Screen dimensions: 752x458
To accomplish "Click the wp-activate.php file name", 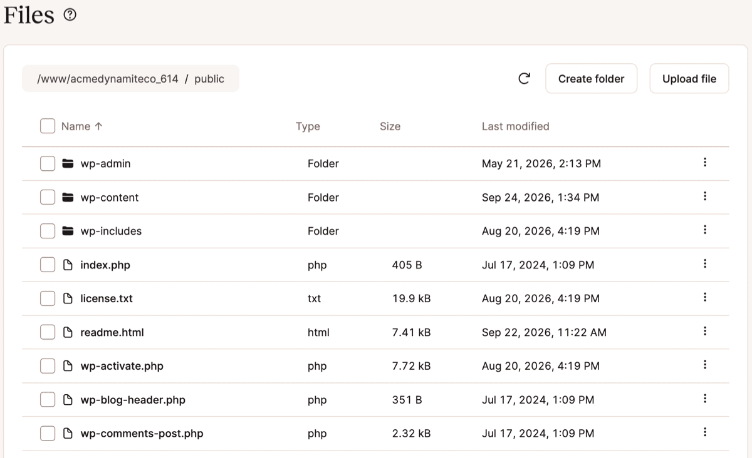I will point(122,366).
